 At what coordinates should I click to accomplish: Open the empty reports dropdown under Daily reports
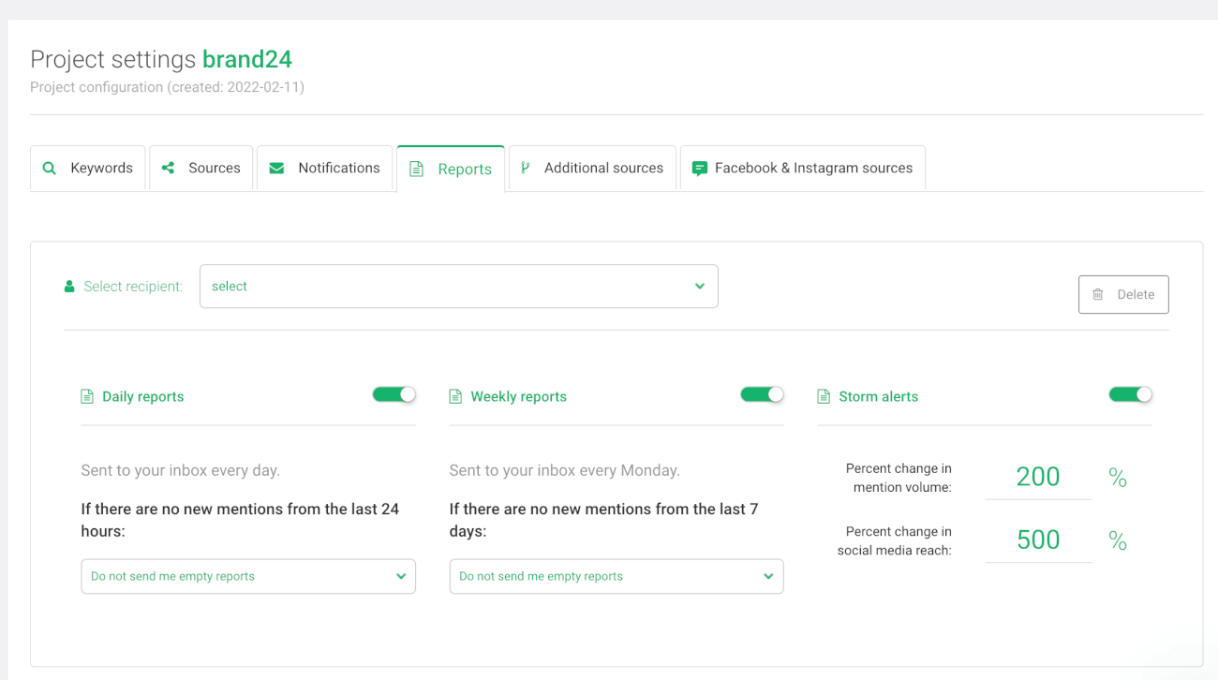(247, 576)
